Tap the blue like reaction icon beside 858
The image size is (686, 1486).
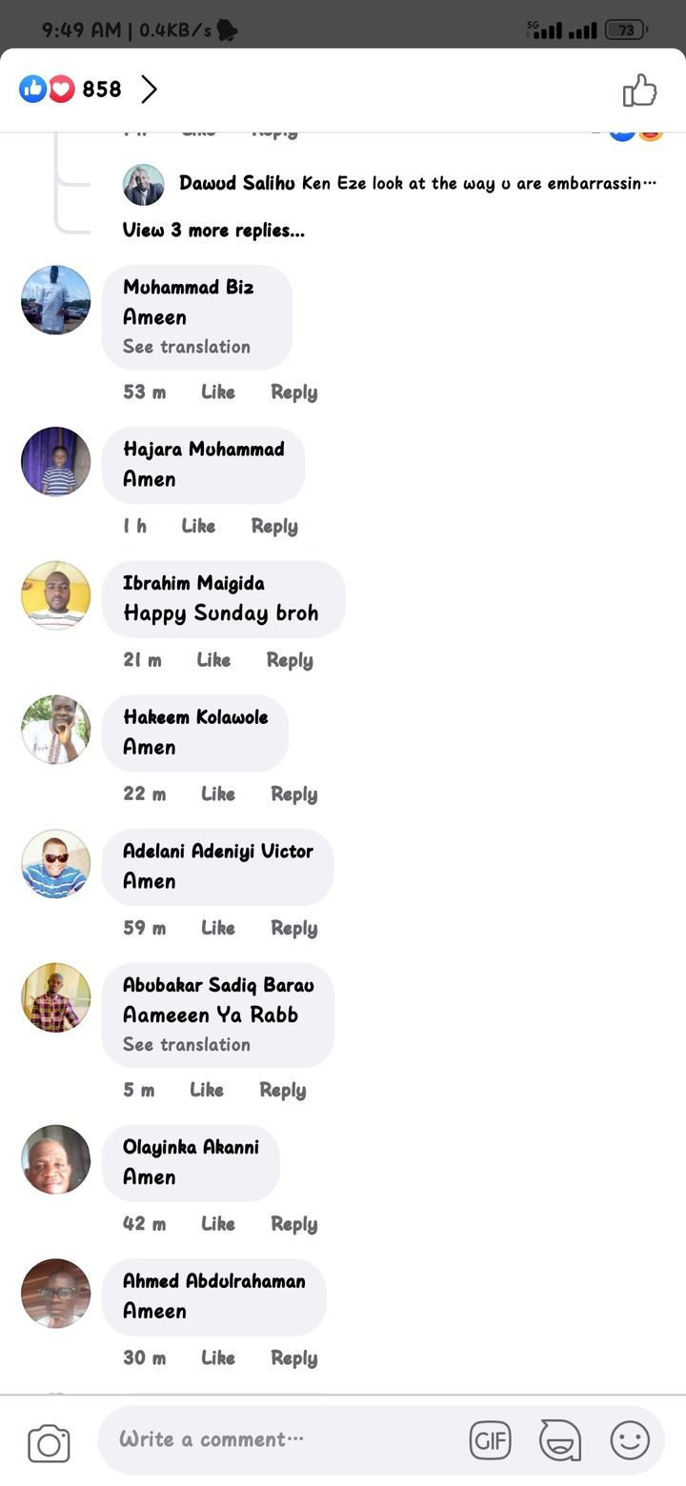click(32, 90)
